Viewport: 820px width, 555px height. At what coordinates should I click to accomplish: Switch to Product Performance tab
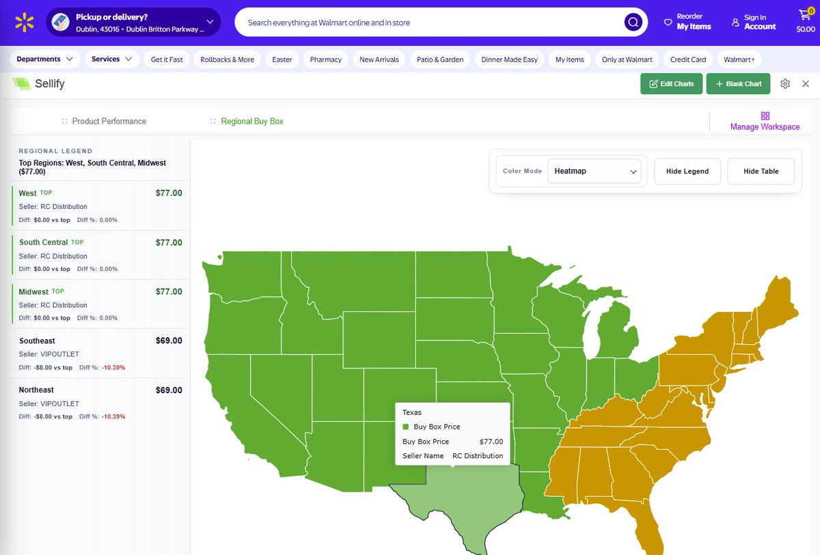point(109,121)
